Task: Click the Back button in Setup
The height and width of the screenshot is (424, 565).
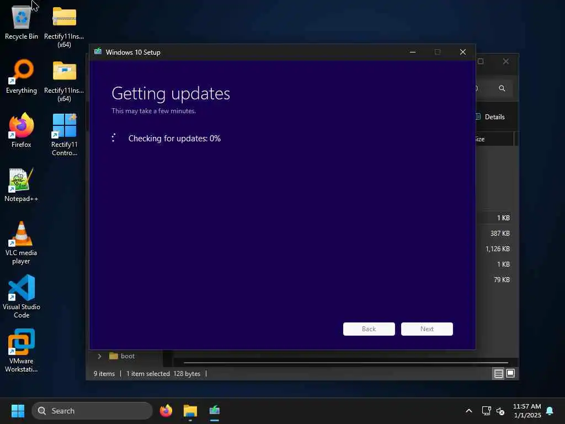Action: coord(369,329)
